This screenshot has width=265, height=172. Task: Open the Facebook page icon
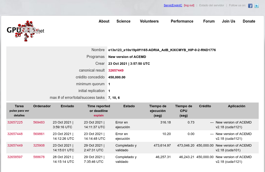[x=250, y=6]
